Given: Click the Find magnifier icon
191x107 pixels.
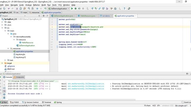Looking at the screenshot, I should tap(29, 9).
